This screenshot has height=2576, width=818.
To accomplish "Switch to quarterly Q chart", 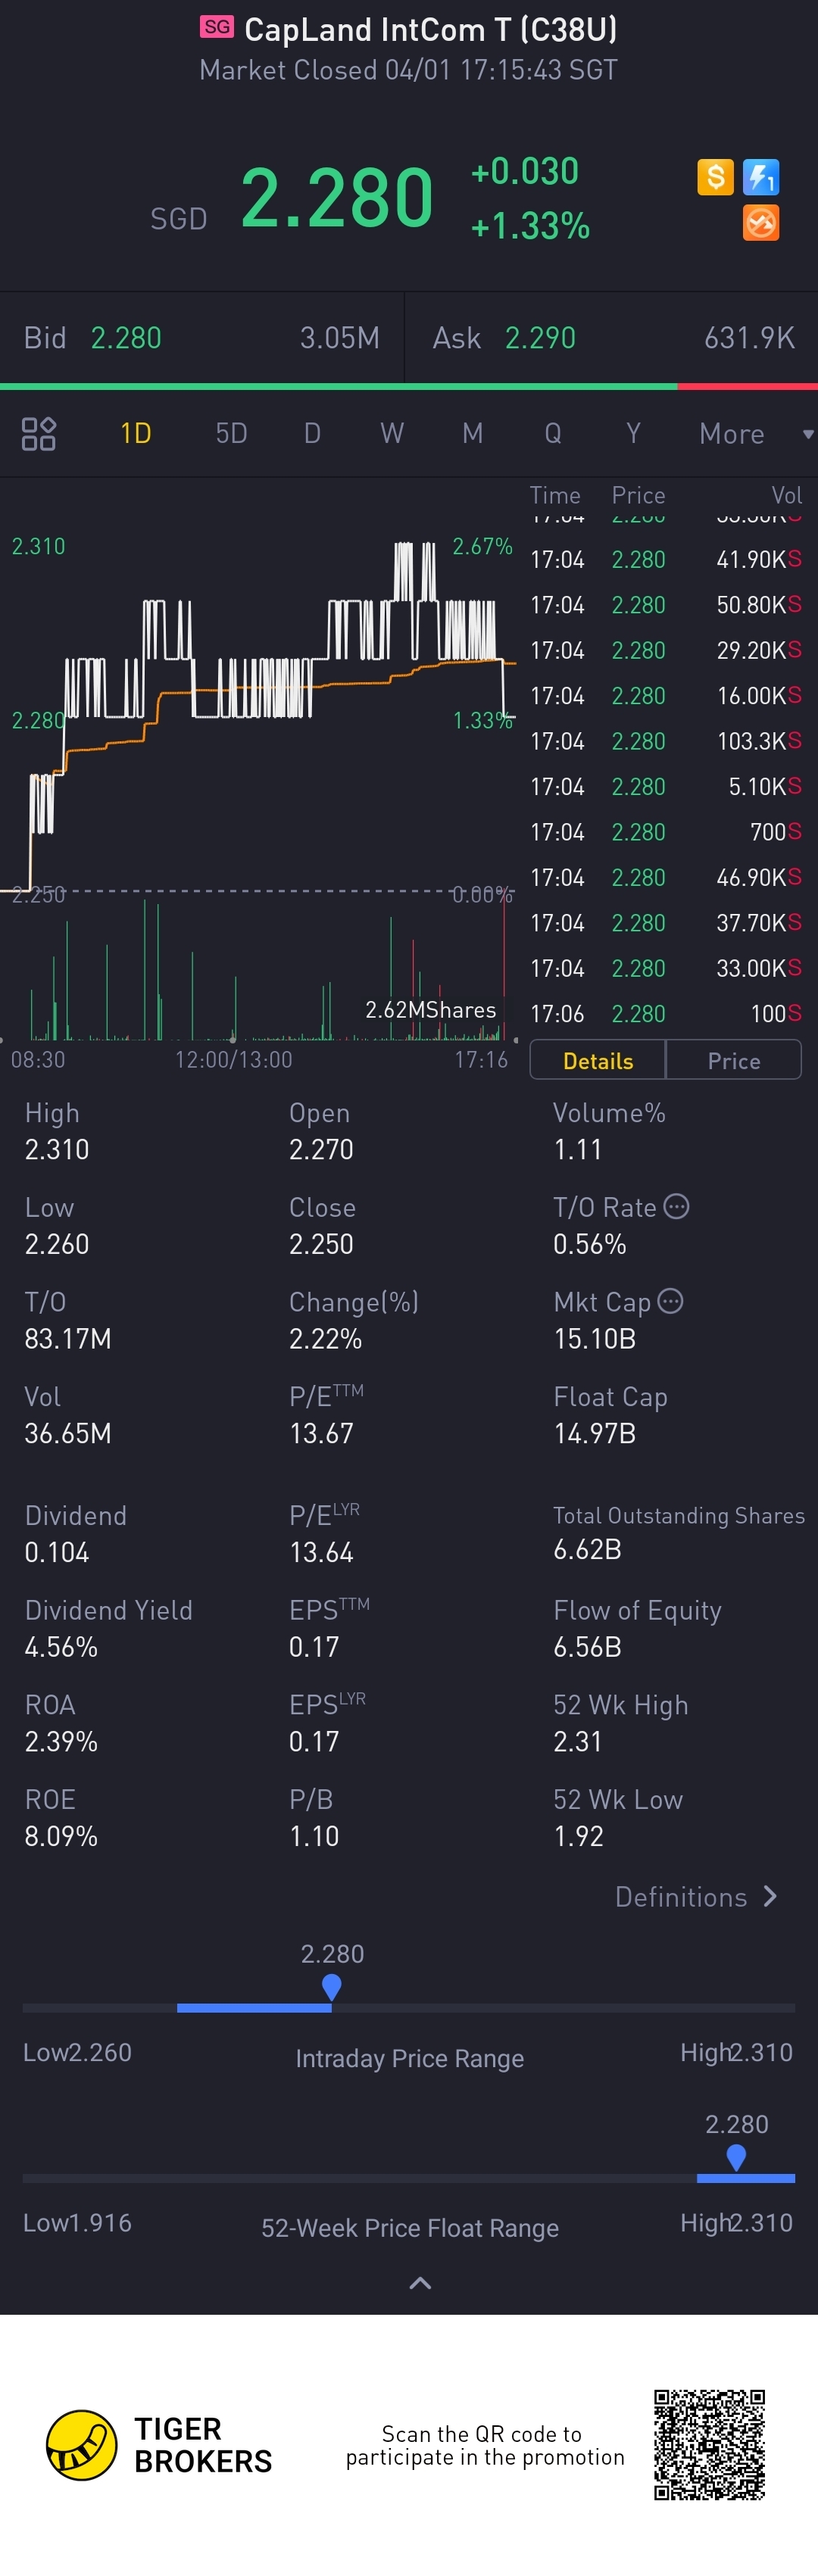I will click(x=552, y=433).
